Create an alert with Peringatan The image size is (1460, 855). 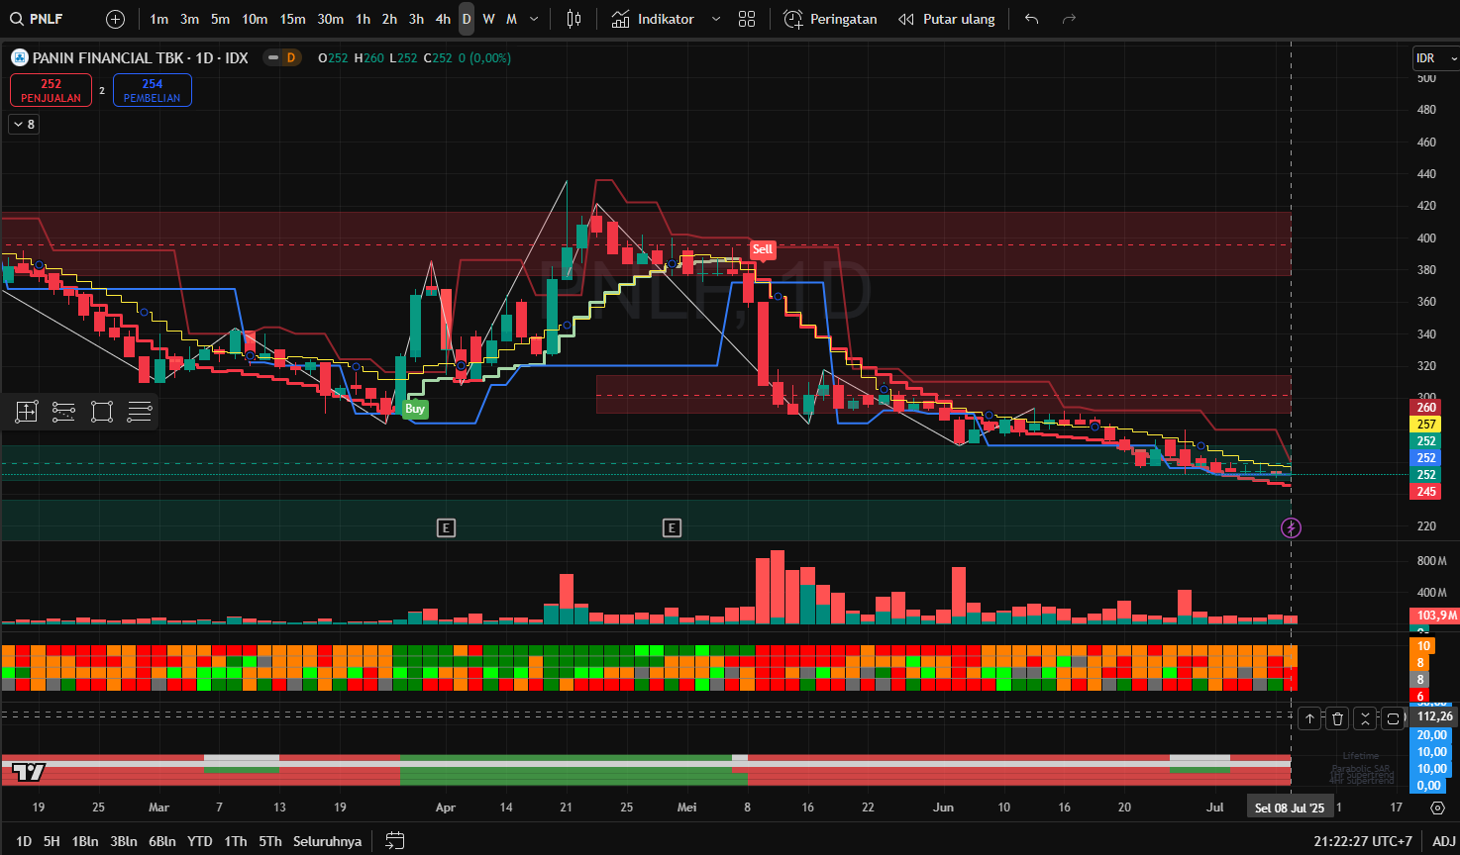830,19
